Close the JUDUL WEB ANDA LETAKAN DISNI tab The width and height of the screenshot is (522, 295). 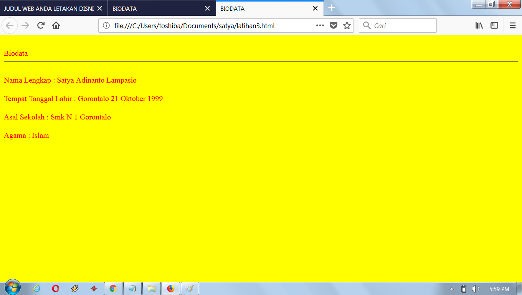[99, 8]
